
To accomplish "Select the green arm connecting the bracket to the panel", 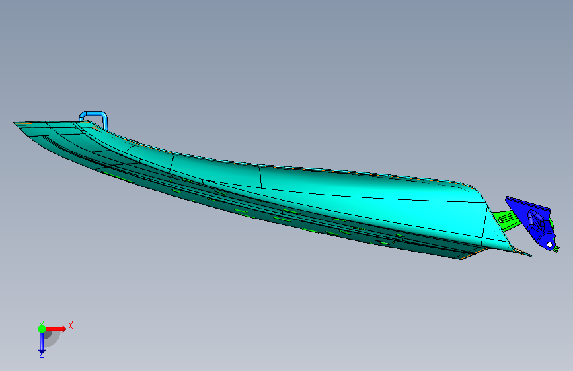I will tap(508, 219).
